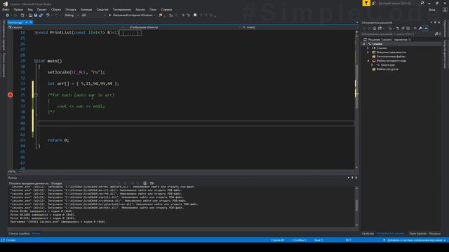Click the clear all output icon
This screenshot has width=449, height=252.
tap(145, 183)
